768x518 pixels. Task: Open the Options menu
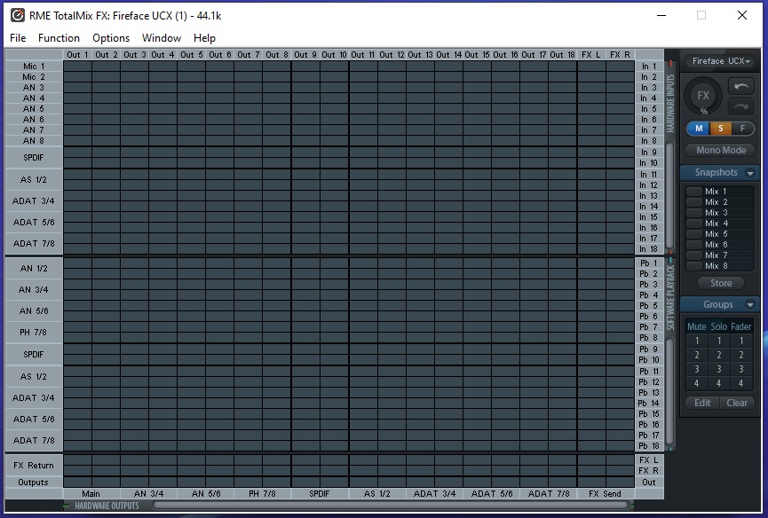(111, 37)
